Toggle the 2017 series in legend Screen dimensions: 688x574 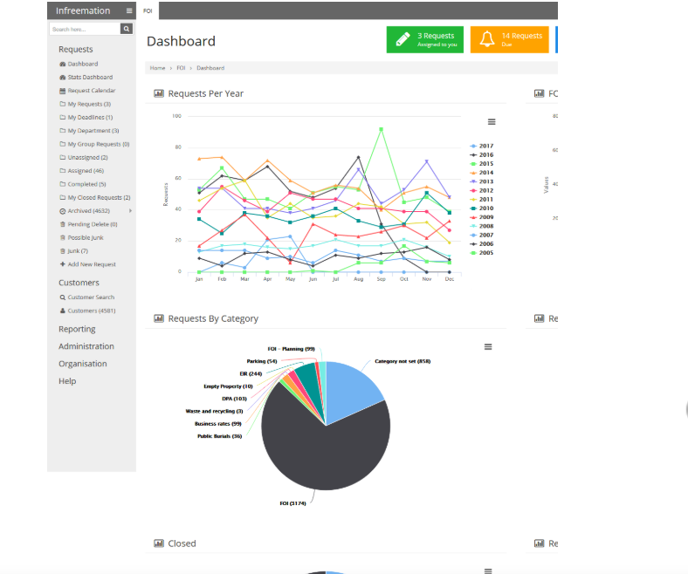coord(482,146)
